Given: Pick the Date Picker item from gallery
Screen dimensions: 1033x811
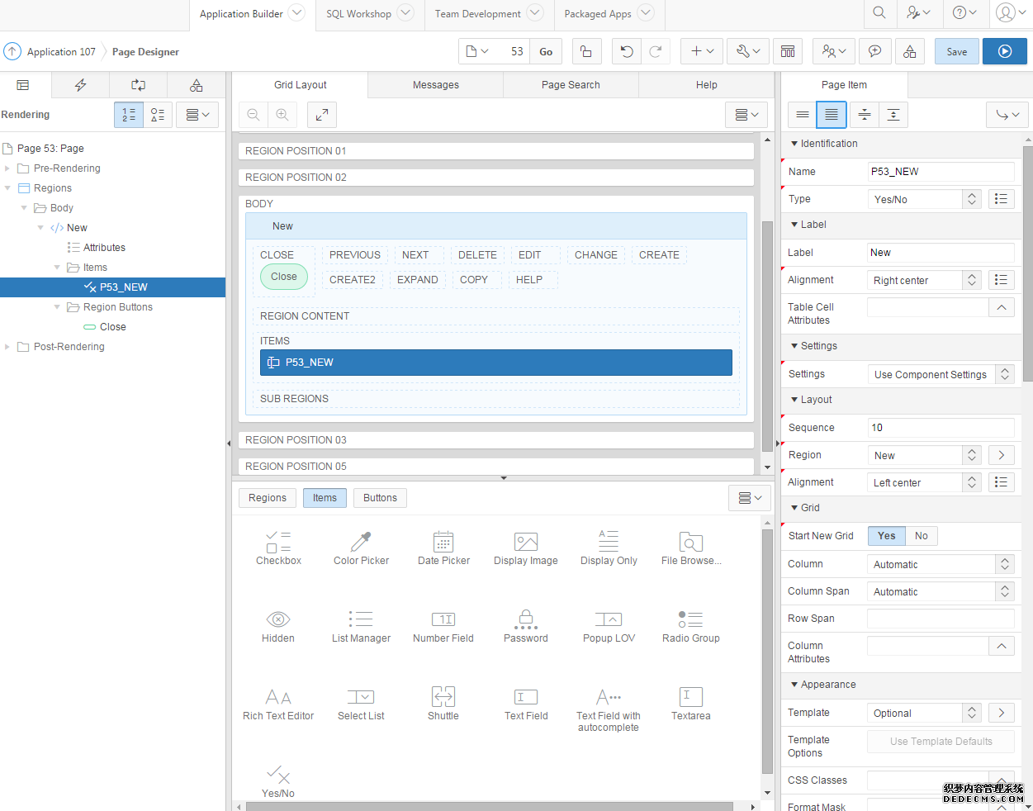Looking at the screenshot, I should [443, 548].
